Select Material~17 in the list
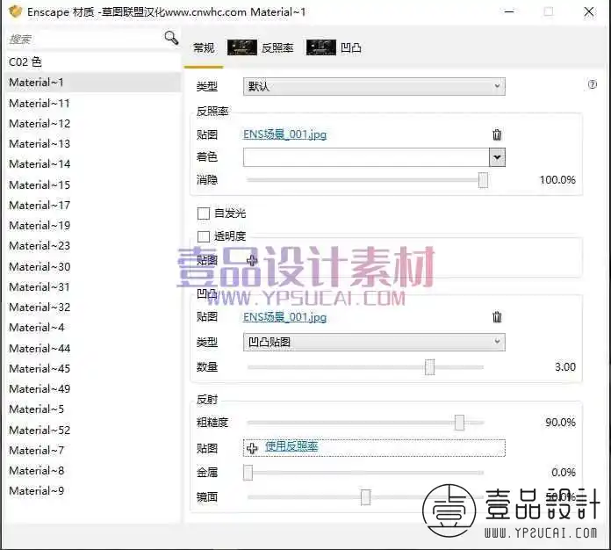The image size is (611, 550). coord(94,206)
